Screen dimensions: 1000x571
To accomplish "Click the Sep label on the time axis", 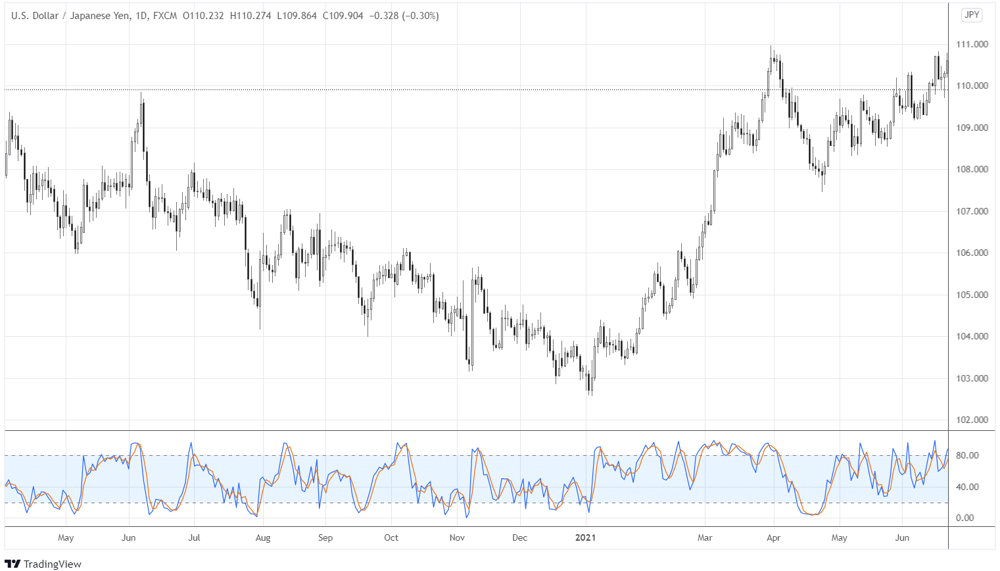I will click(x=325, y=537).
